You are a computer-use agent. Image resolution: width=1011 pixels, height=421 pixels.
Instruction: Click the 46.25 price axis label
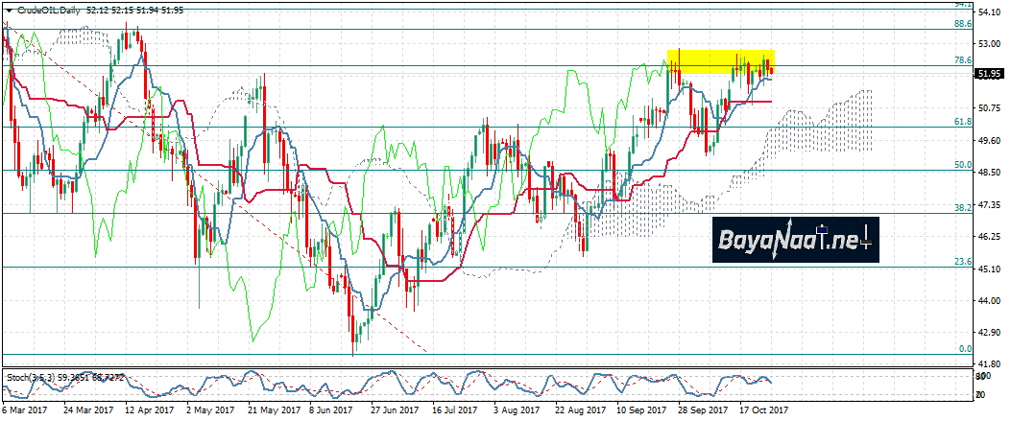990,236
